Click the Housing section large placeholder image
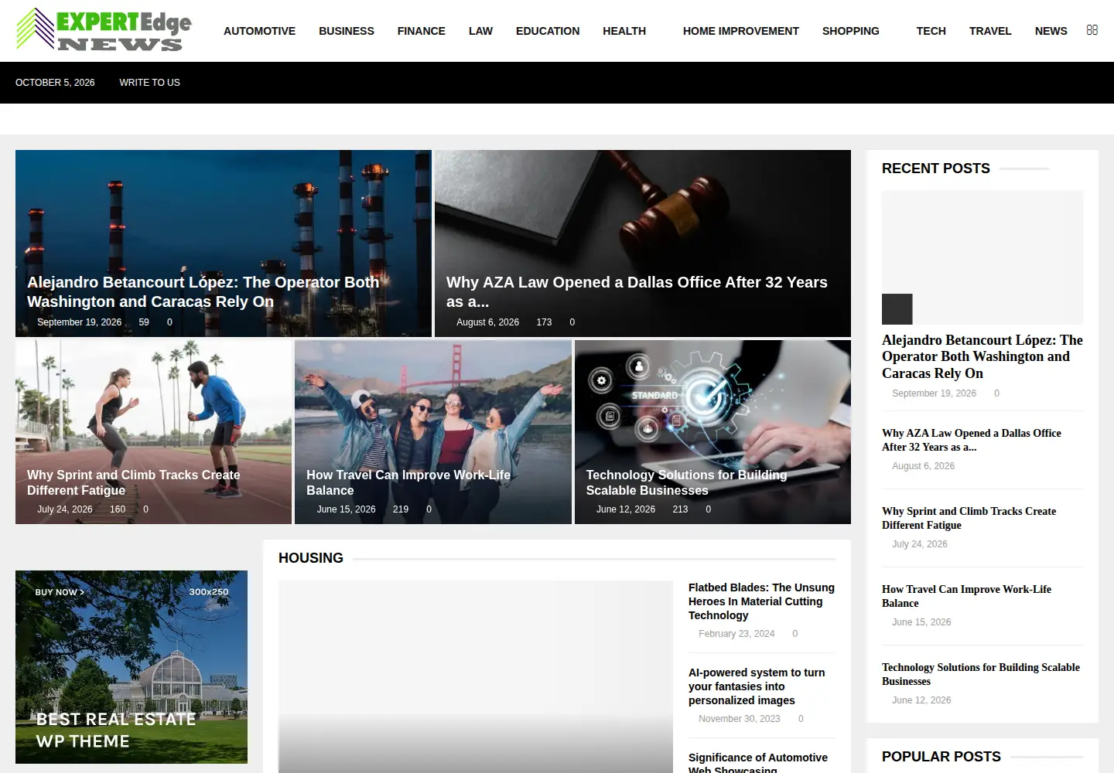The height and width of the screenshot is (773, 1114). click(x=476, y=676)
